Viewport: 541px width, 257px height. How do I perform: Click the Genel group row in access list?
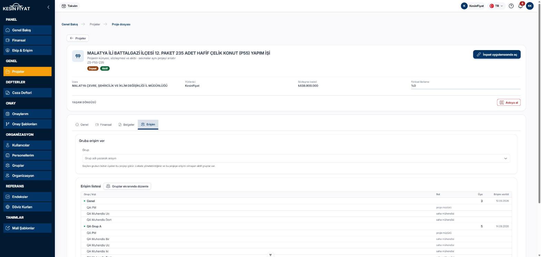[296, 201]
